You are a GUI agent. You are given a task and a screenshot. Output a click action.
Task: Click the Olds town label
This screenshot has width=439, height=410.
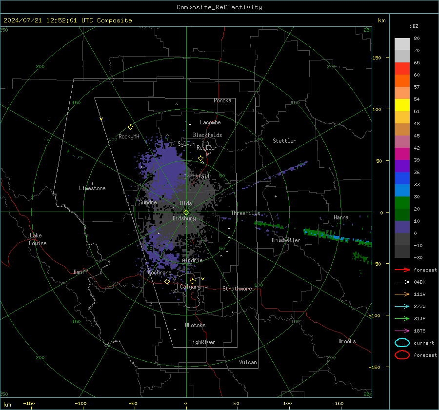(186, 203)
